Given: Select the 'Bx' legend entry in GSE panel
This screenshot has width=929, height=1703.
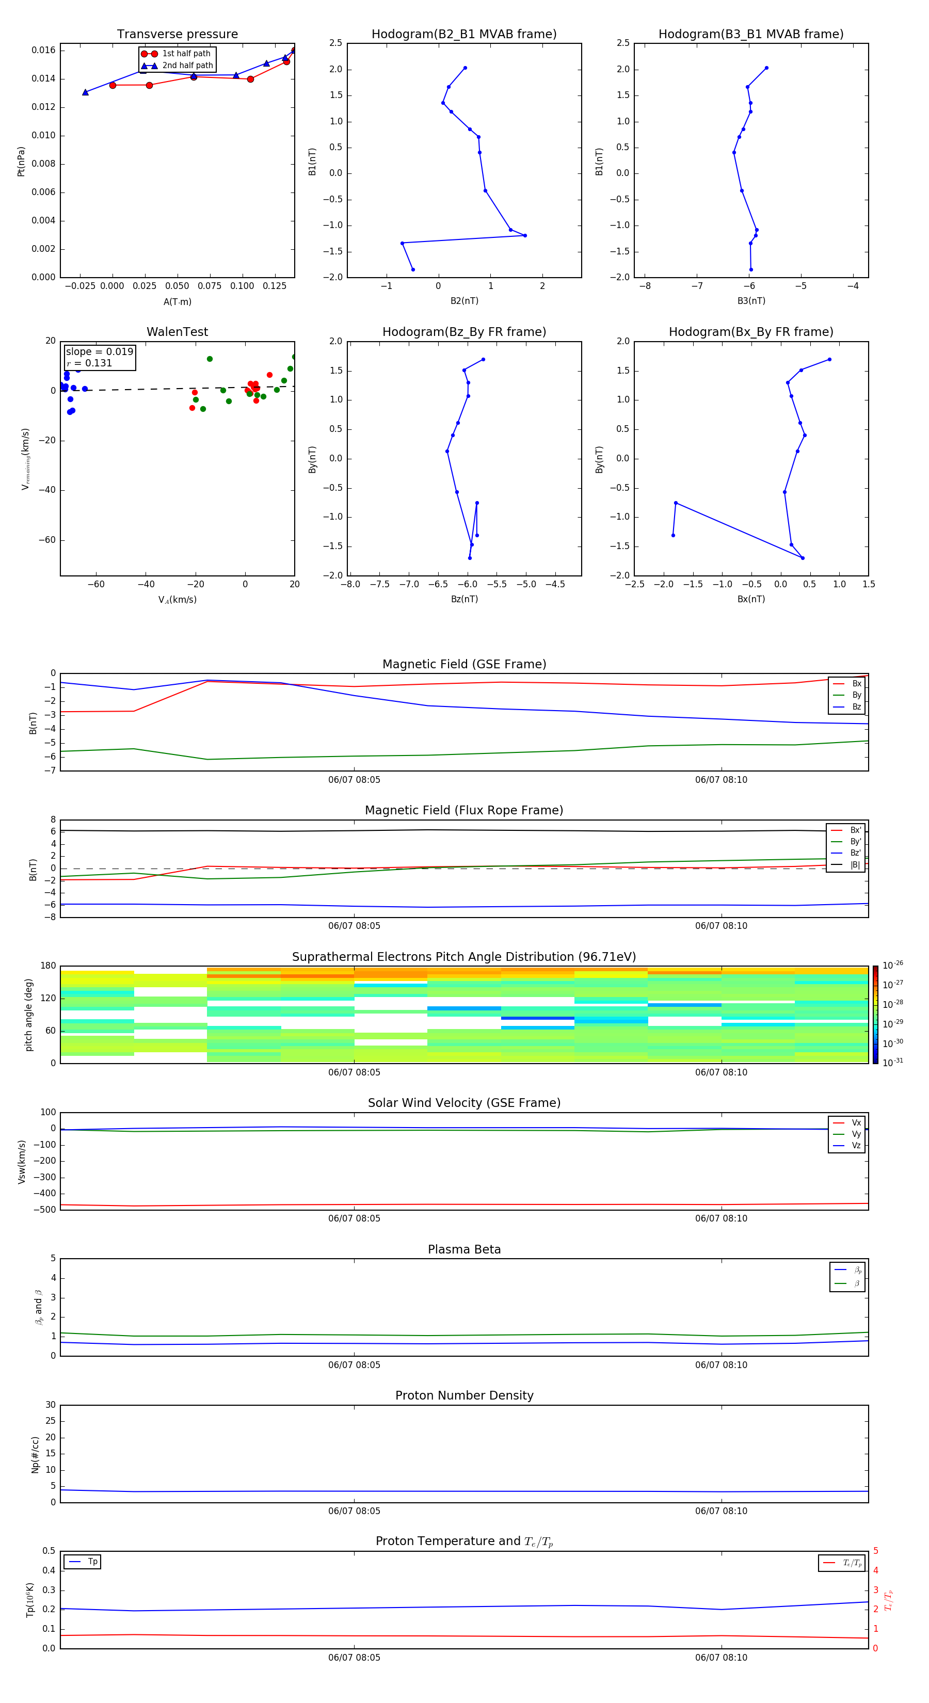Looking at the screenshot, I should click(847, 684).
